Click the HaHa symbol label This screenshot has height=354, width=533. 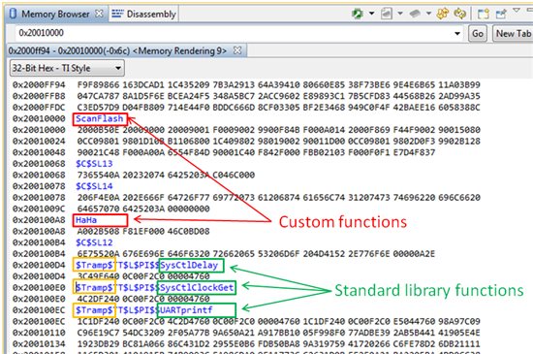coord(86,220)
